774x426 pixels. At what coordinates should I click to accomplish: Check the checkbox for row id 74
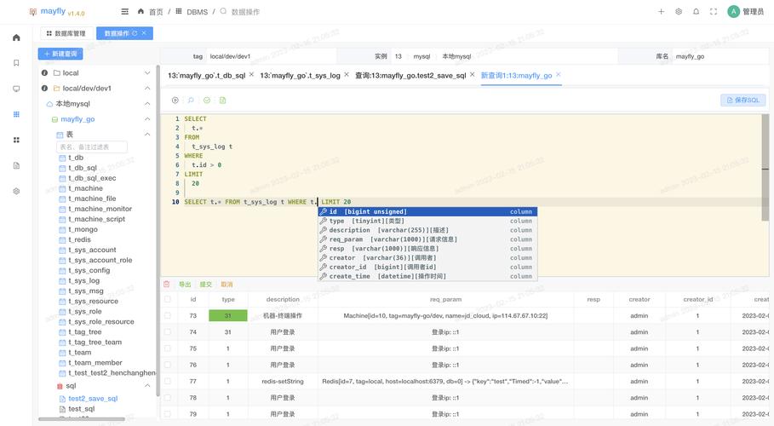pyautogui.click(x=168, y=332)
